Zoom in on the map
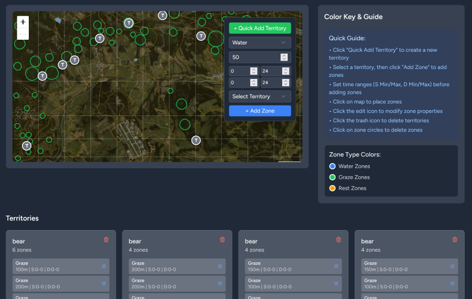The image size is (472, 299). (x=23, y=22)
